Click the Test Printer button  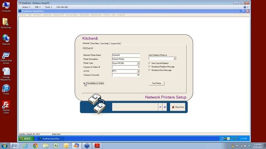156,83
